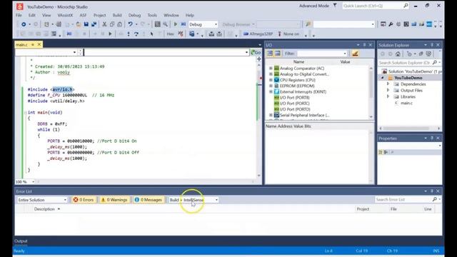Click the Solution Explorer horizontal scrollbar
The image size is (457, 257).
click(406, 128)
